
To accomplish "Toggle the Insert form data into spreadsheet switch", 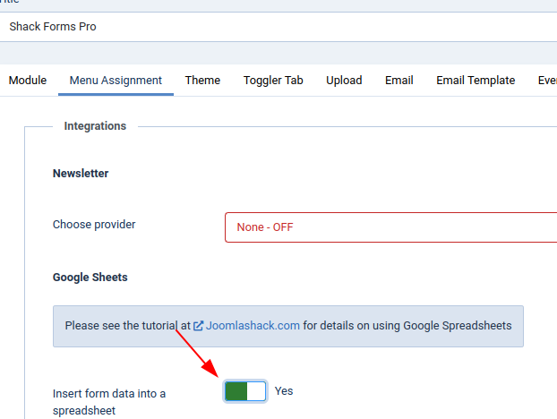I will pos(245,391).
